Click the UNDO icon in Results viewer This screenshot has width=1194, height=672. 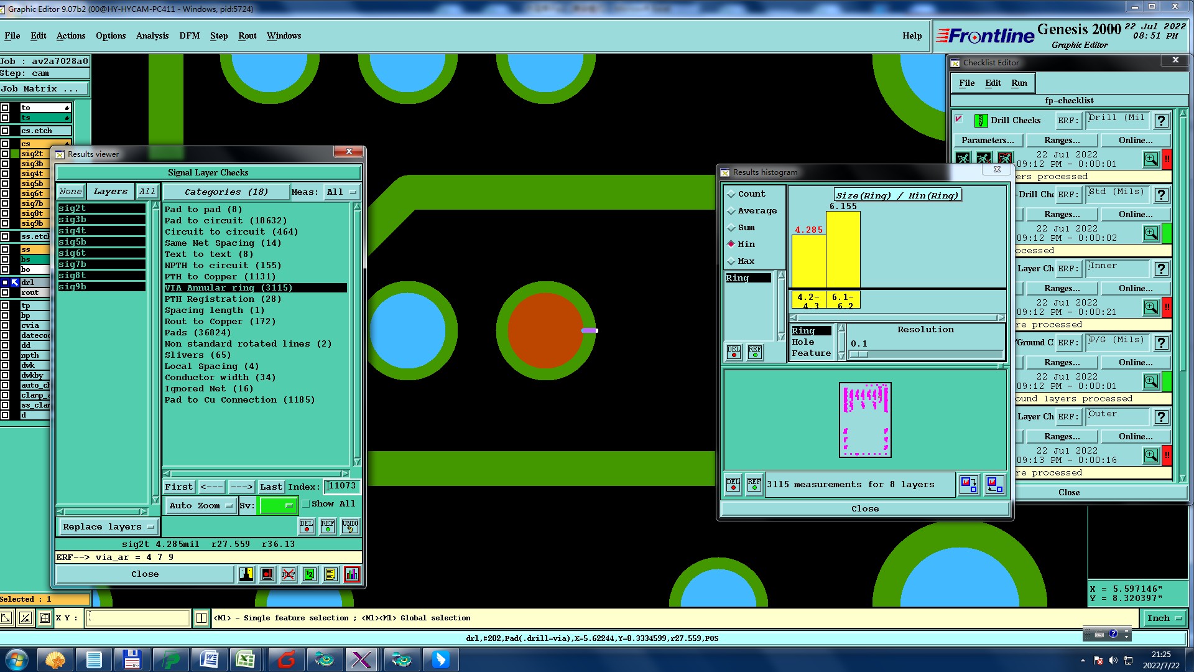[x=350, y=526]
